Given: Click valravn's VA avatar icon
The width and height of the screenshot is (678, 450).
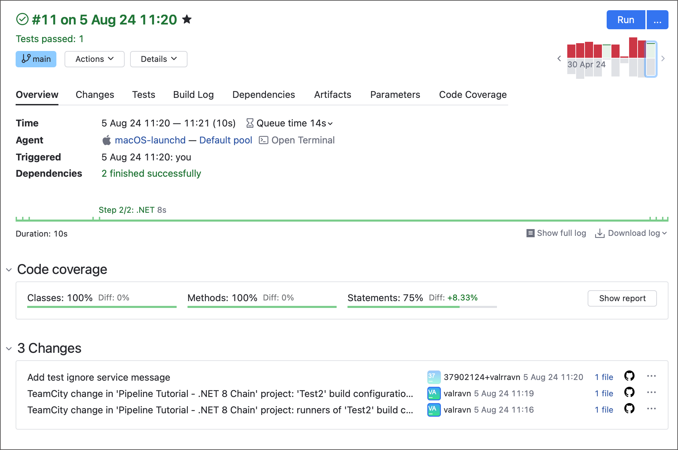Looking at the screenshot, I should point(433,393).
